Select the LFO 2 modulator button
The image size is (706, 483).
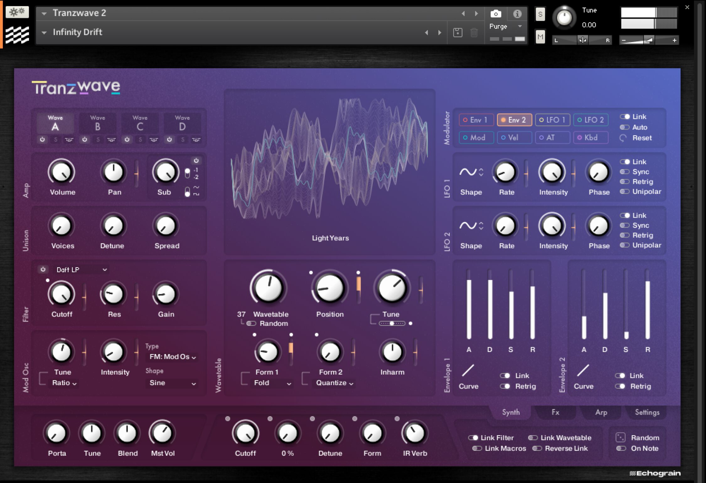[x=591, y=120]
